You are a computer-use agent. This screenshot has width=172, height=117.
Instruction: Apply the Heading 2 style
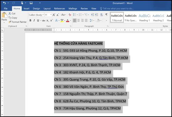click(x=158, y=17)
